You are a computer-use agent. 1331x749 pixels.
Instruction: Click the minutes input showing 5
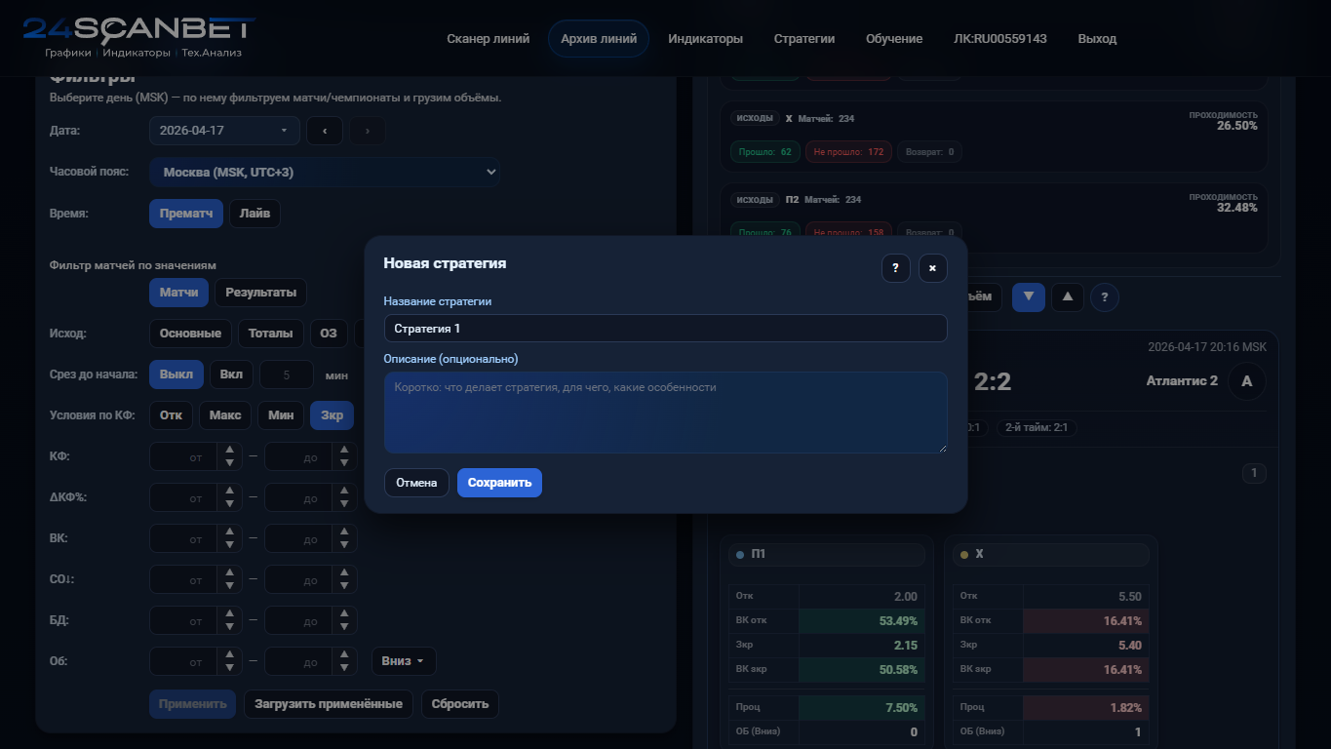[287, 374]
